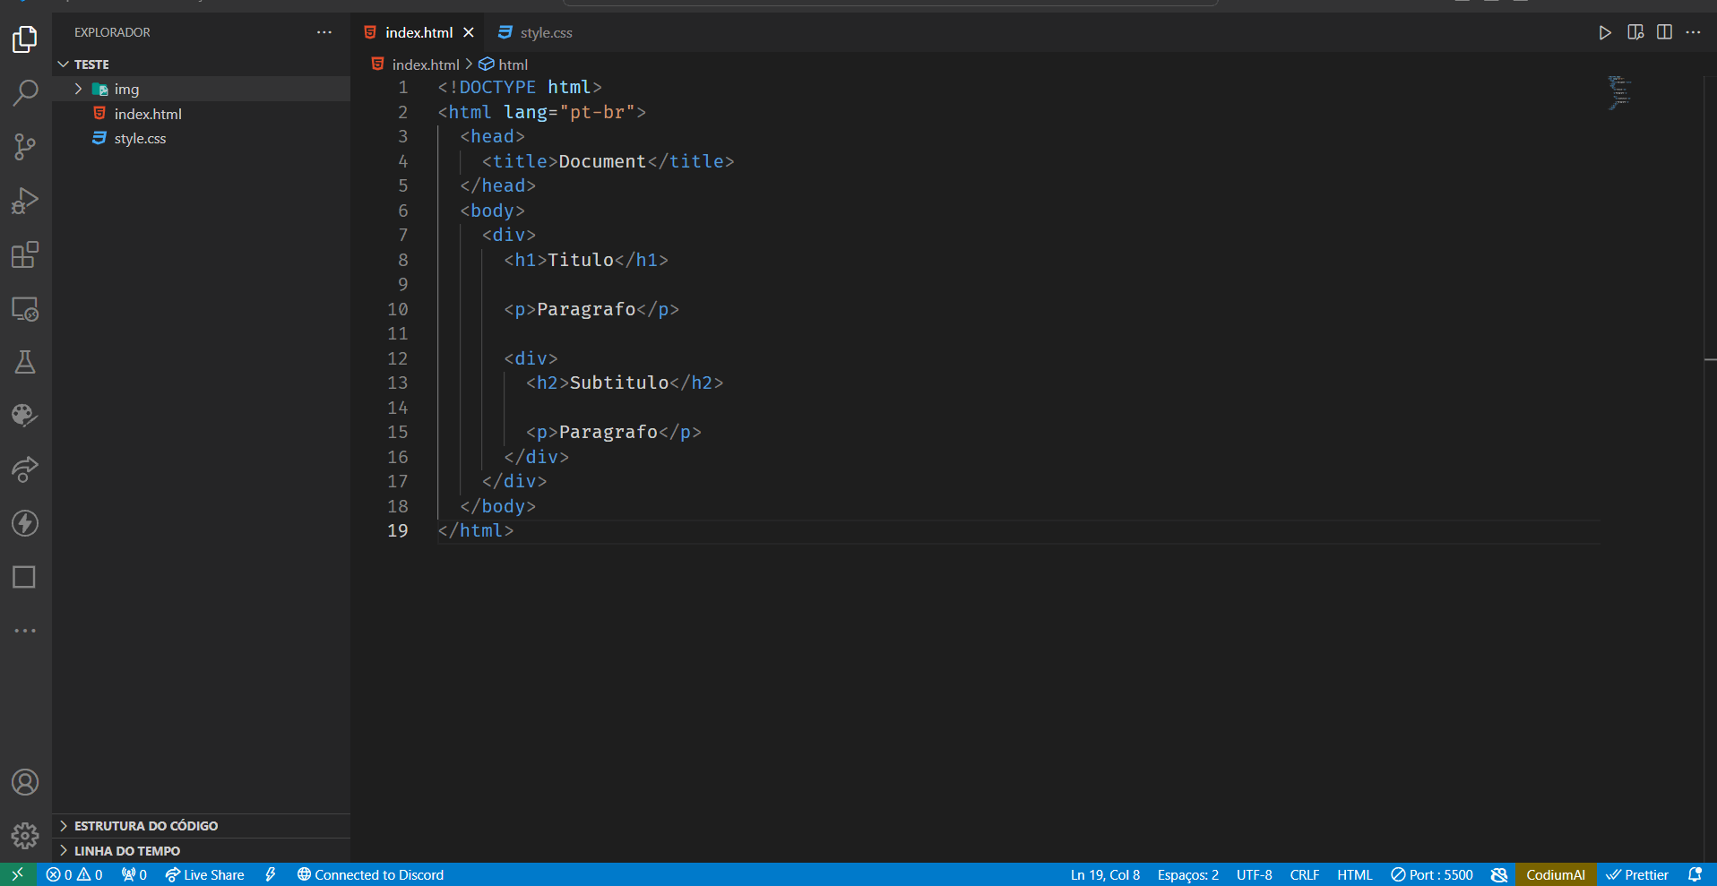Click the EXPLORADOR panel title
Viewport: 1717px width, 886px height.
[x=112, y=32]
